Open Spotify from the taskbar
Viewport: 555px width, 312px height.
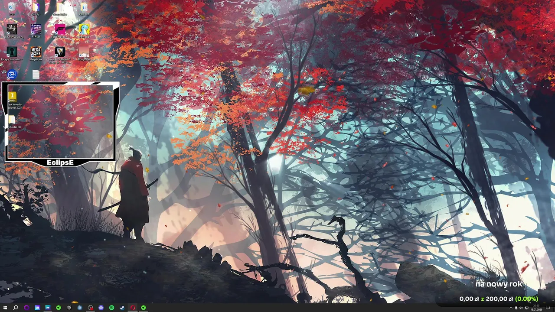pos(111,308)
